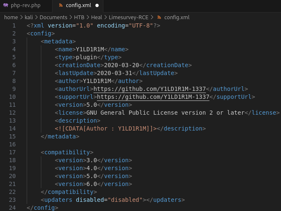Follow the GitHub link in authorUrl
Image resolution: width=281 pixels, height=211 pixels.
(150, 89)
